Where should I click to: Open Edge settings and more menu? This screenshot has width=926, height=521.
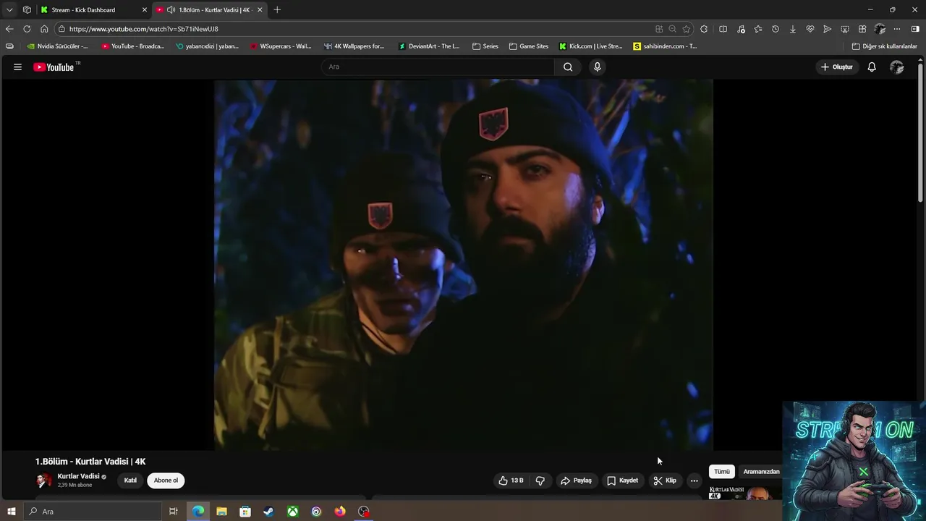897,29
